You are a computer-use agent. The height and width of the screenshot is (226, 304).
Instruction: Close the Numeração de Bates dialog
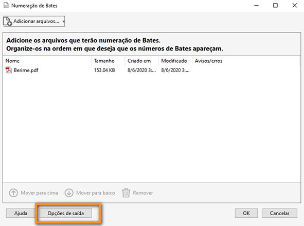[295, 6]
